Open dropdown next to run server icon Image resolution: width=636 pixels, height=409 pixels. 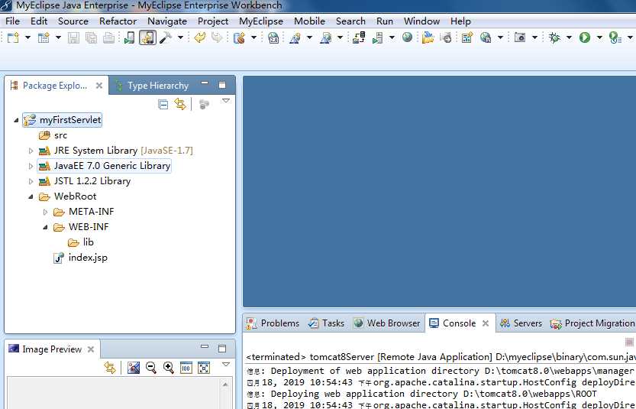(x=392, y=37)
